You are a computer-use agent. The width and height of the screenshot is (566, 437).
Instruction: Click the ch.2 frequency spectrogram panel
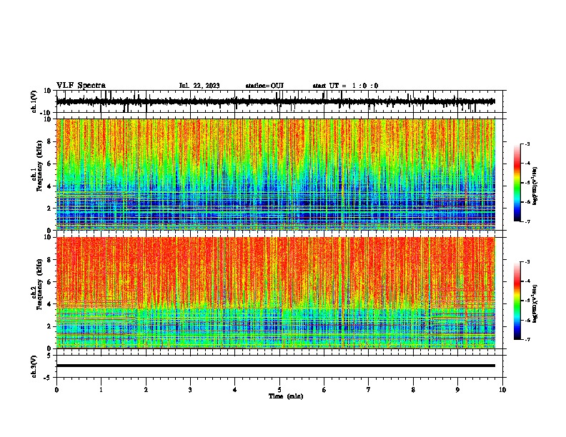[276, 293]
